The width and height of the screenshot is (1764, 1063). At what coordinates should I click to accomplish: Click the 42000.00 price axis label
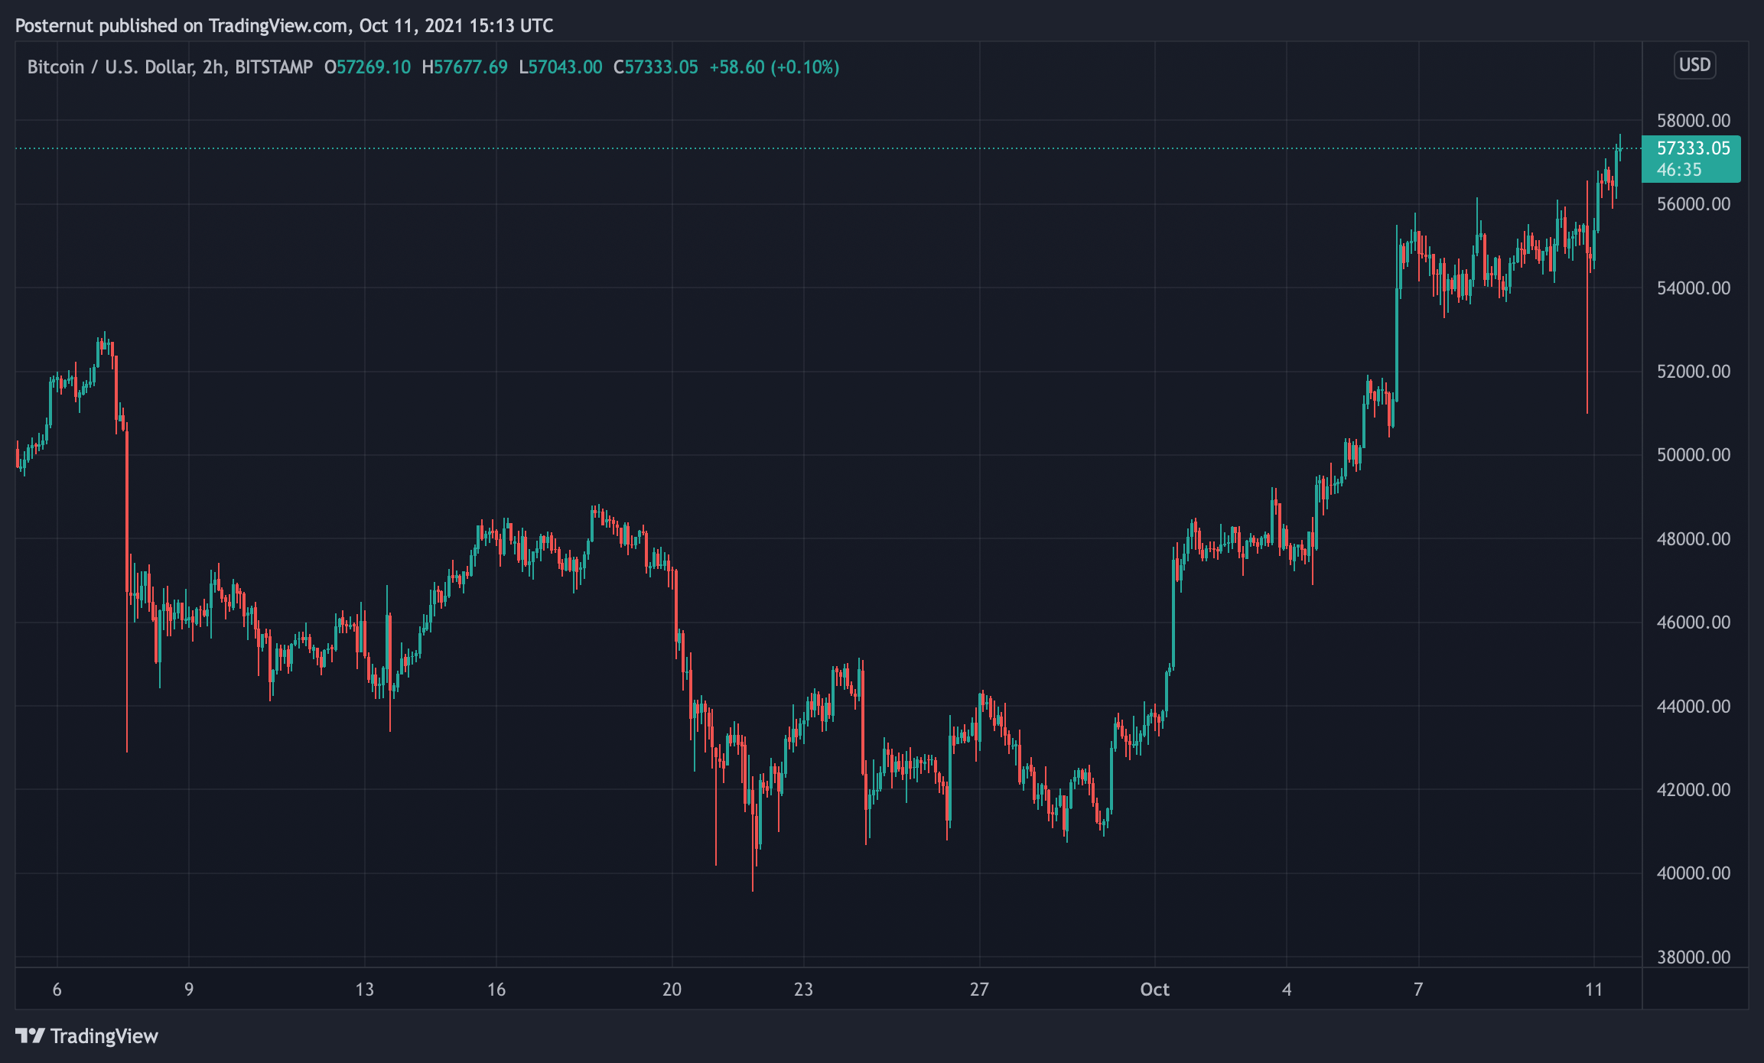click(1693, 790)
